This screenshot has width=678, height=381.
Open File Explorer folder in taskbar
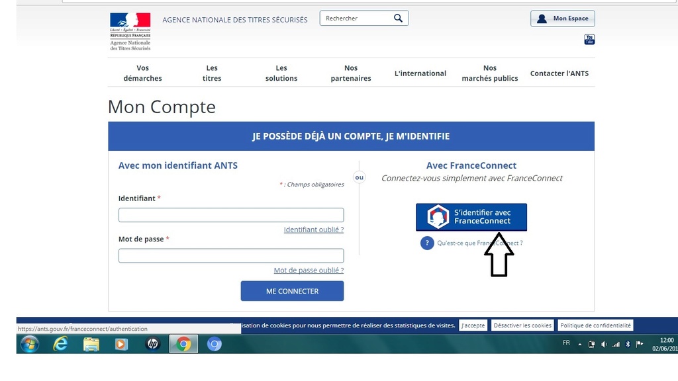pyautogui.click(x=91, y=344)
